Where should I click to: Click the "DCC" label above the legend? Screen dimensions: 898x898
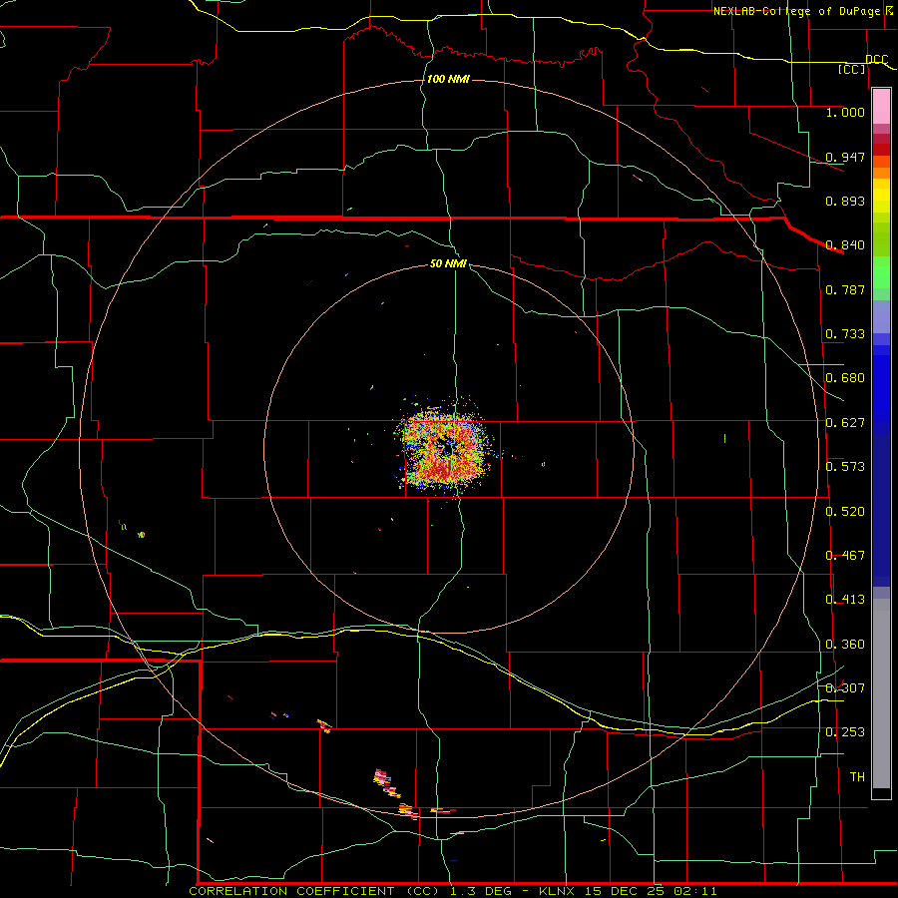coord(876,60)
